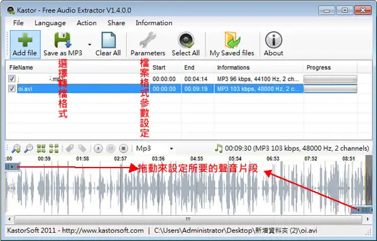Click the play button in waveform toolbar
Viewport: 377px width, 241px height.
pos(98,149)
